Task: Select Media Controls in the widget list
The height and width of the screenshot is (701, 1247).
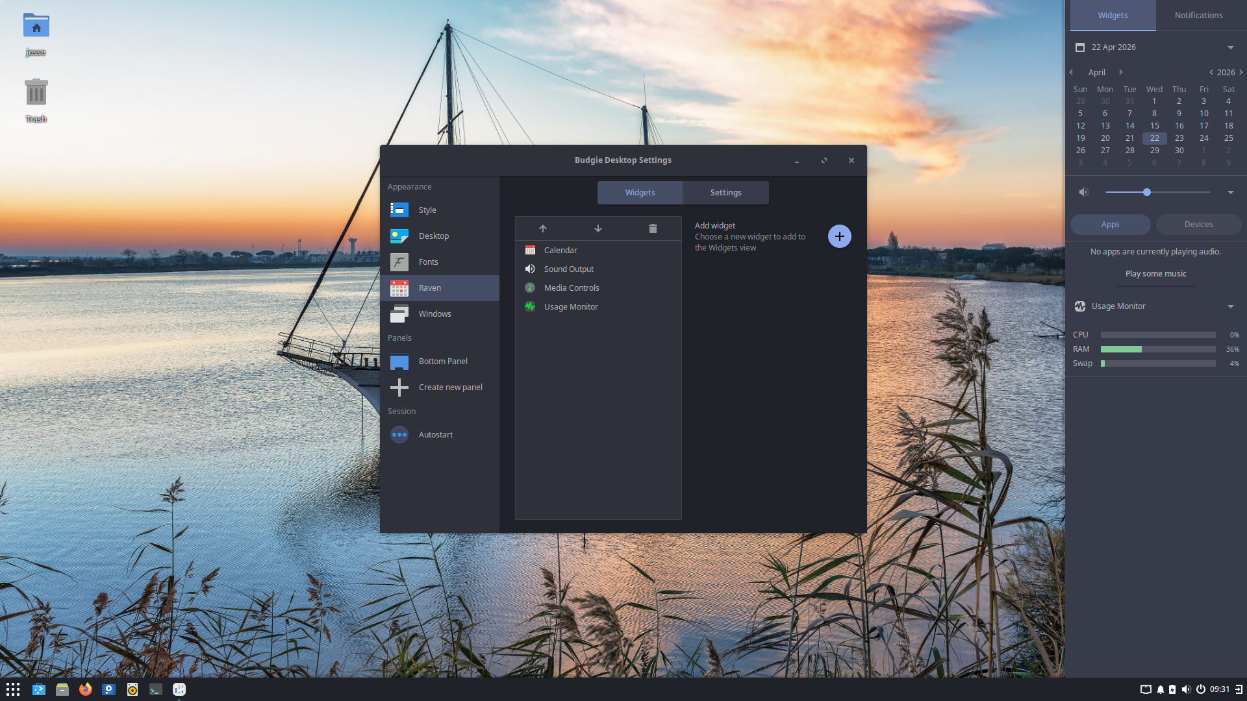Action: [598, 288]
